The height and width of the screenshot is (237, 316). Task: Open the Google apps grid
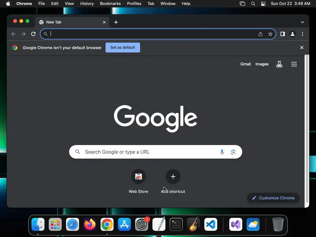tap(294, 64)
